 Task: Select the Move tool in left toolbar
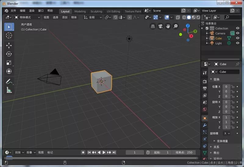9,45
